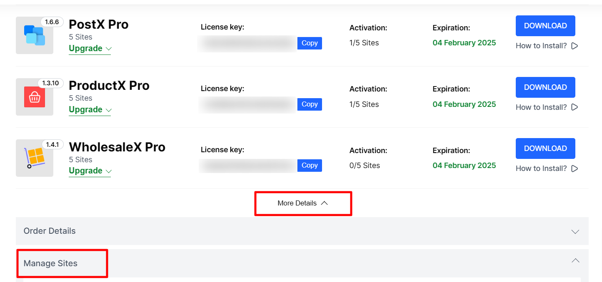Click the blurred PostX Pro license key field
Image resolution: width=602 pixels, height=282 pixels.
(x=248, y=43)
